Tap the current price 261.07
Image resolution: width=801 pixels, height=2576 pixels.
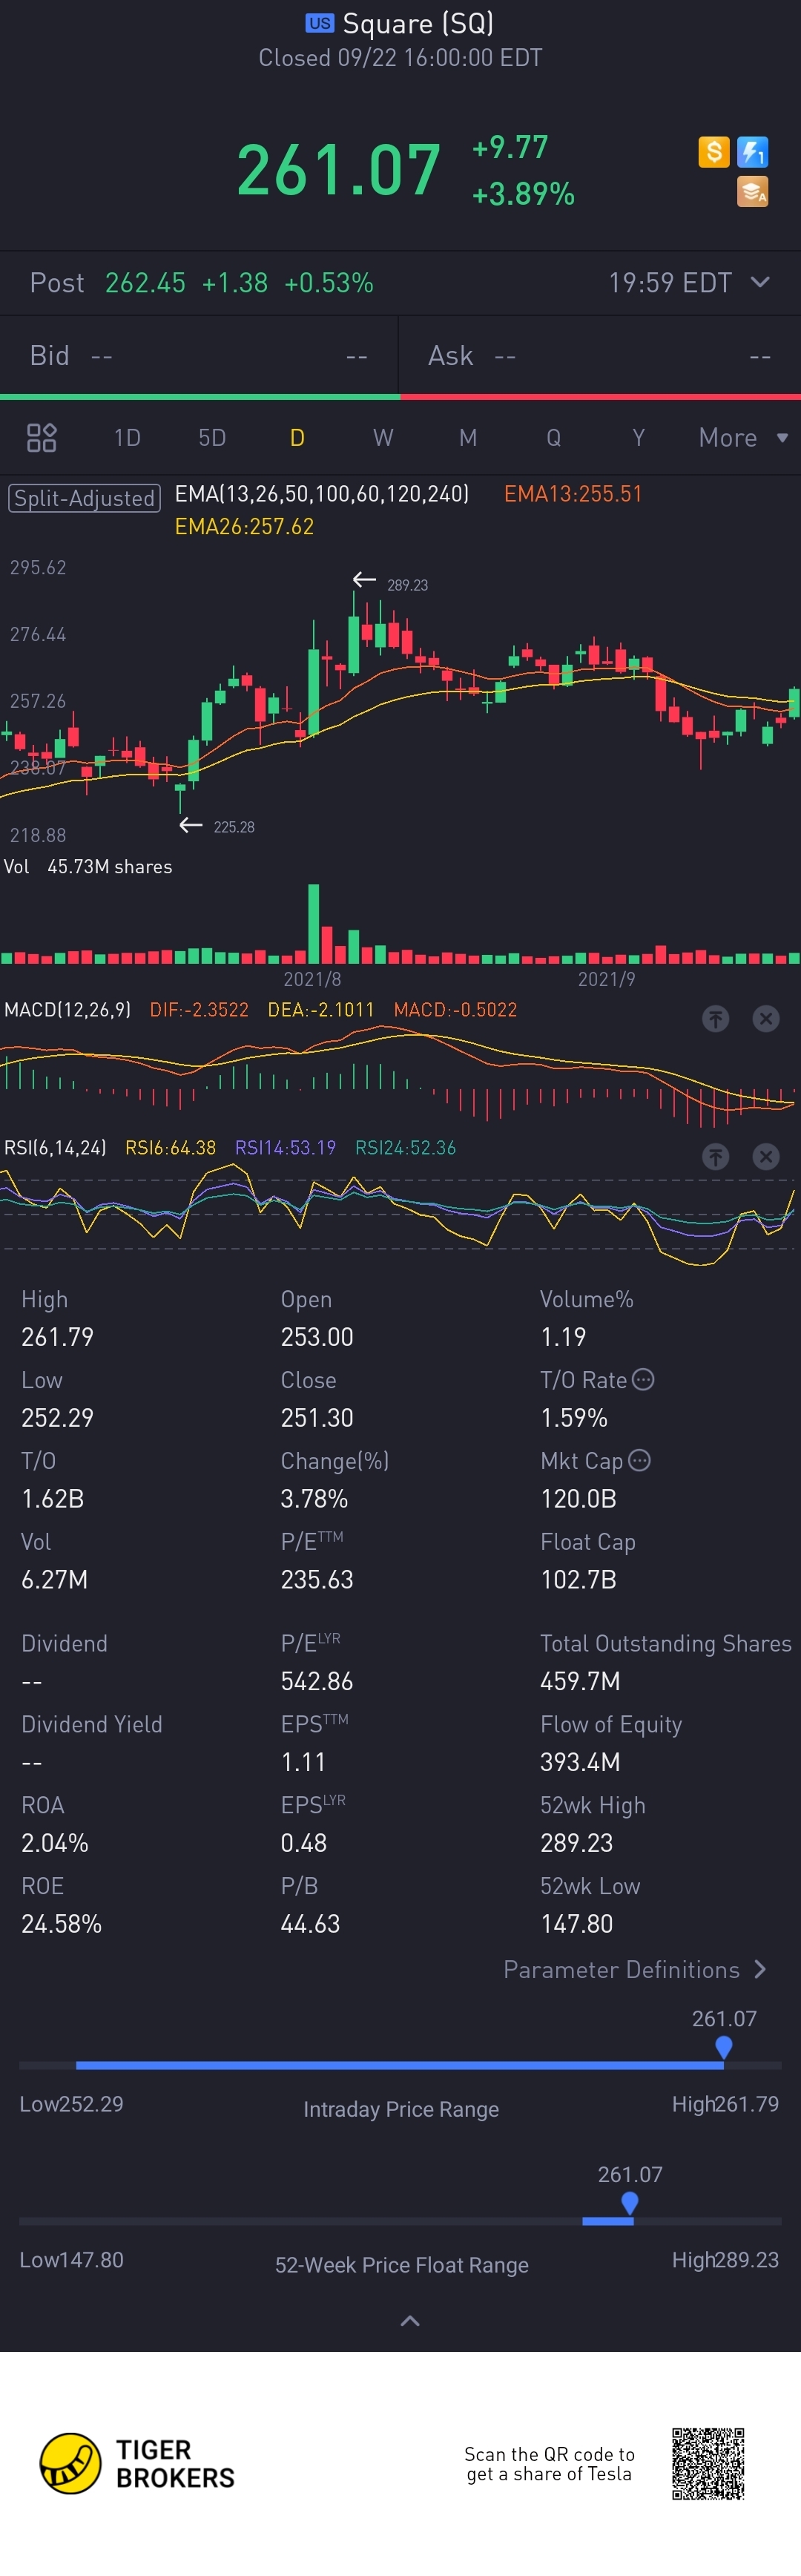click(x=338, y=170)
